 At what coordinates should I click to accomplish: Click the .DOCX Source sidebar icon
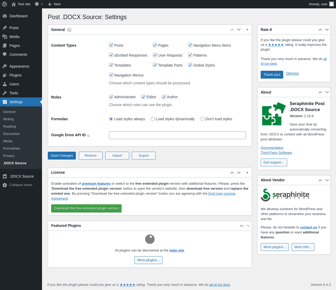click(5, 176)
